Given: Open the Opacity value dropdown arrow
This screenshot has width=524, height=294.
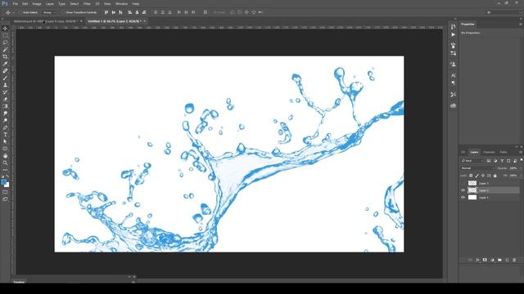Looking at the screenshot, I should click(520, 168).
